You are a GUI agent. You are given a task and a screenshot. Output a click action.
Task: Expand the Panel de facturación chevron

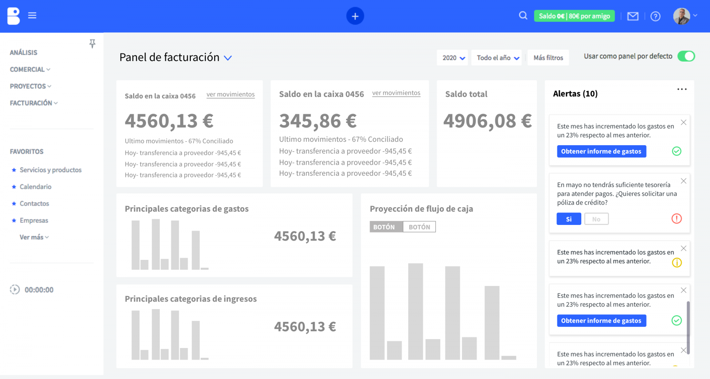point(228,58)
